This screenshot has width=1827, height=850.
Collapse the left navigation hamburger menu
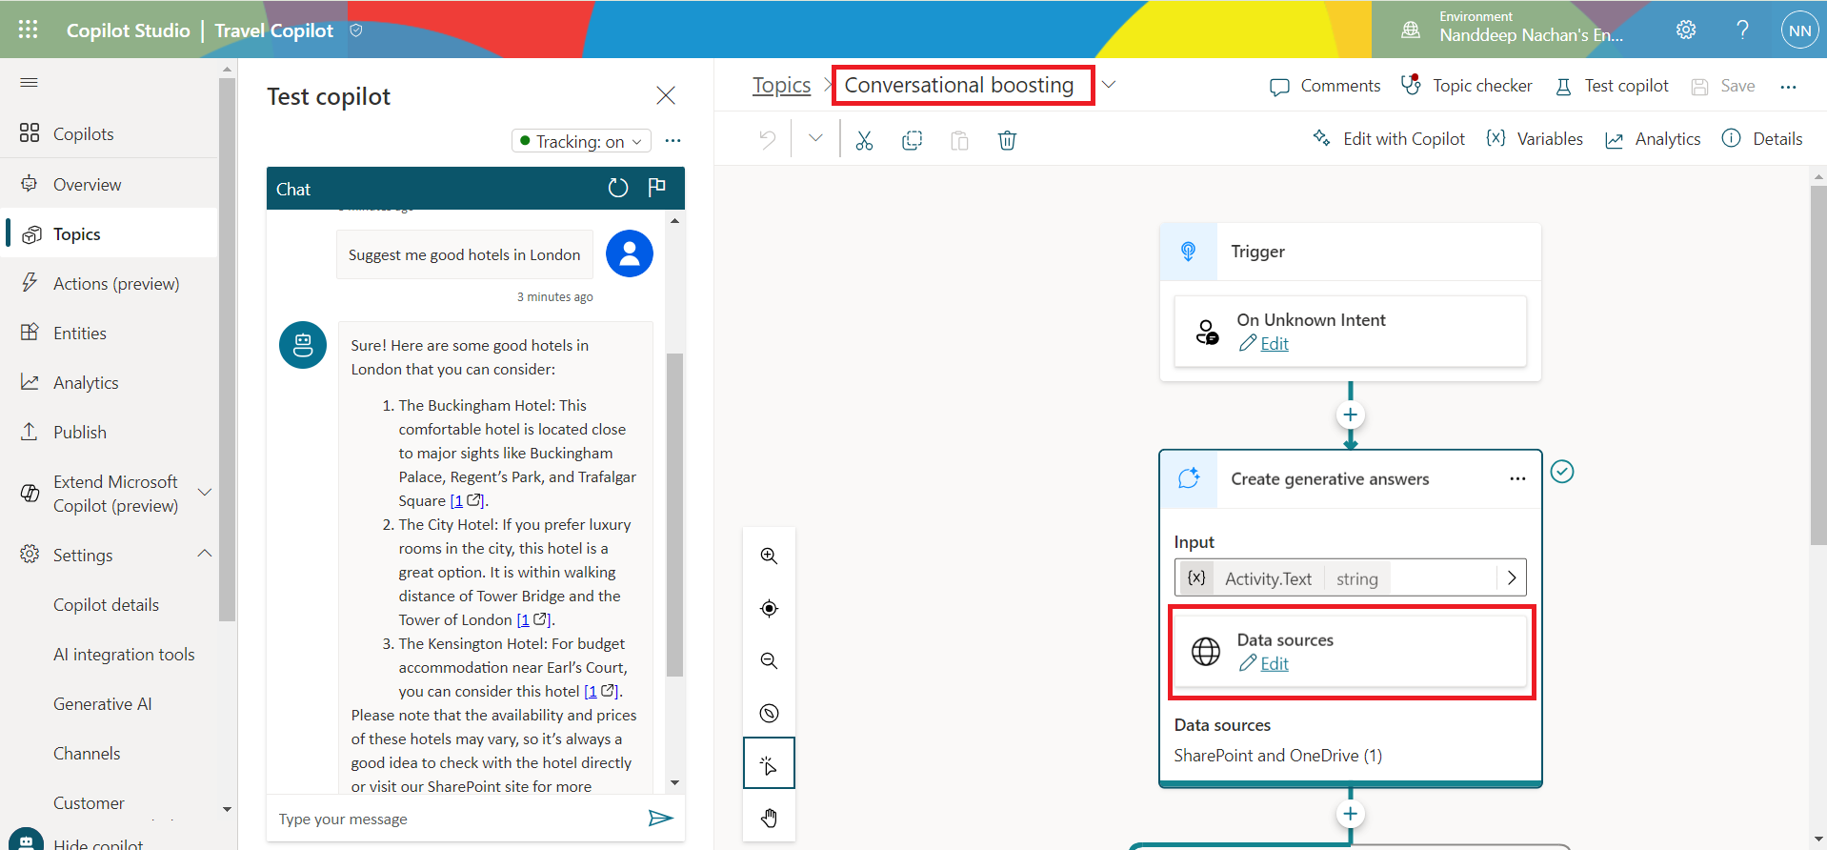[29, 83]
